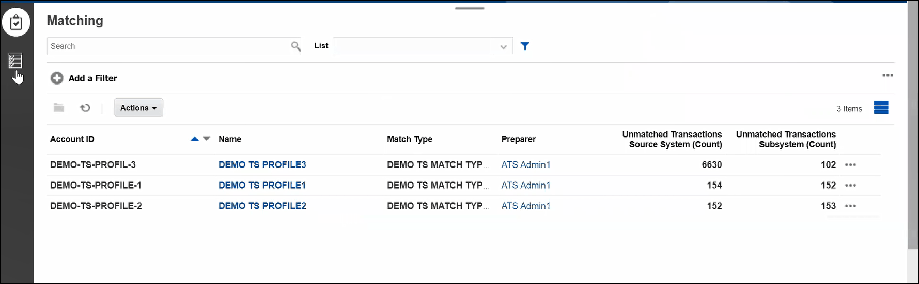919x284 pixels.
Task: Click the search magnifier icon
Action: (295, 46)
